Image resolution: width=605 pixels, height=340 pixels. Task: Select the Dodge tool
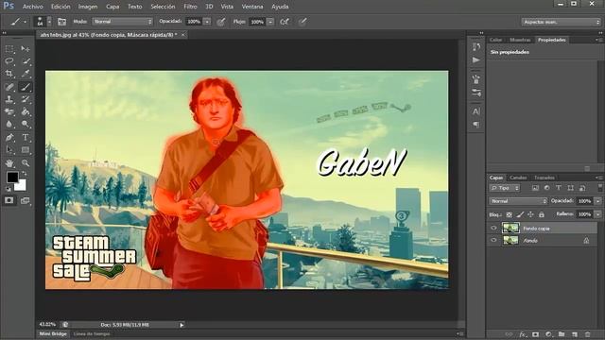[26, 124]
